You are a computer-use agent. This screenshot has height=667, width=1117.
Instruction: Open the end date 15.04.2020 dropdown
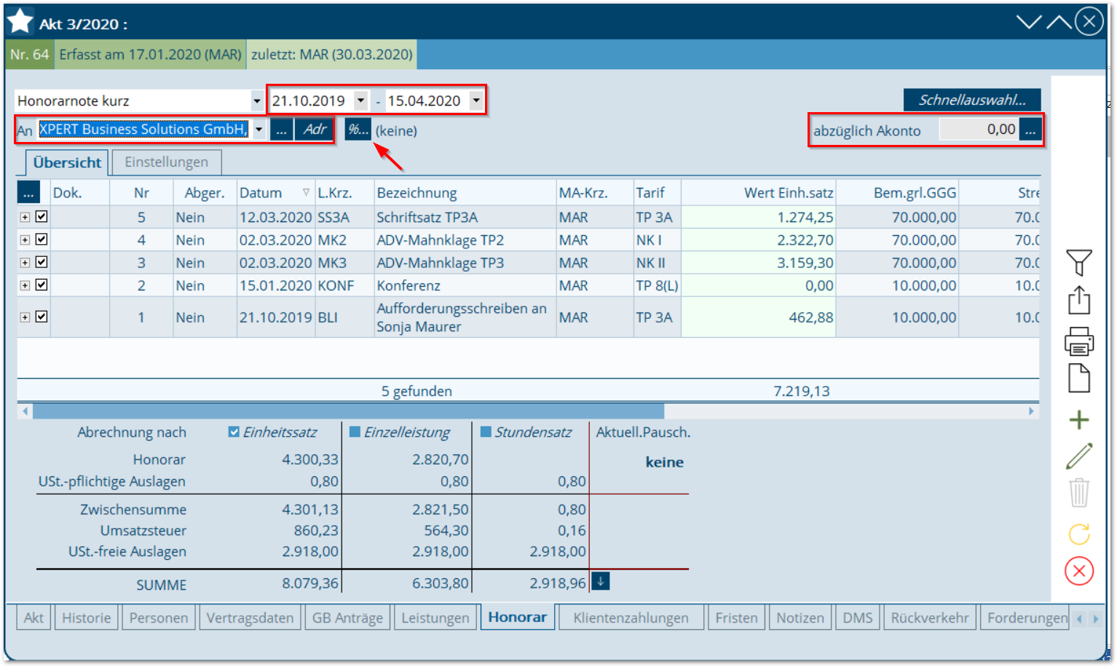tap(476, 100)
